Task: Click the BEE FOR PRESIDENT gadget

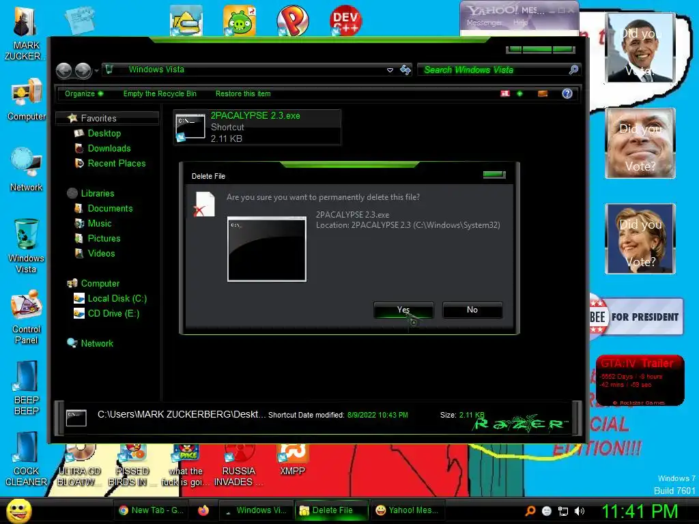Action: click(x=636, y=317)
